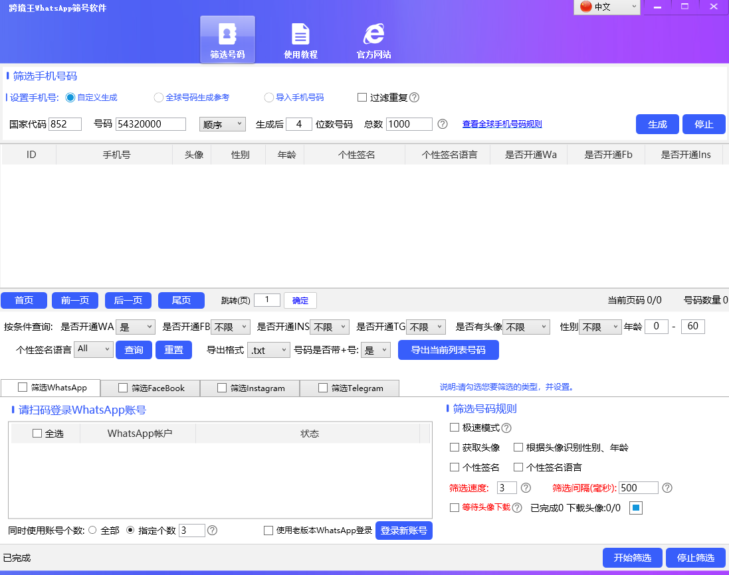
Task: Open the 官方网站 website icon
Action: pos(373,39)
